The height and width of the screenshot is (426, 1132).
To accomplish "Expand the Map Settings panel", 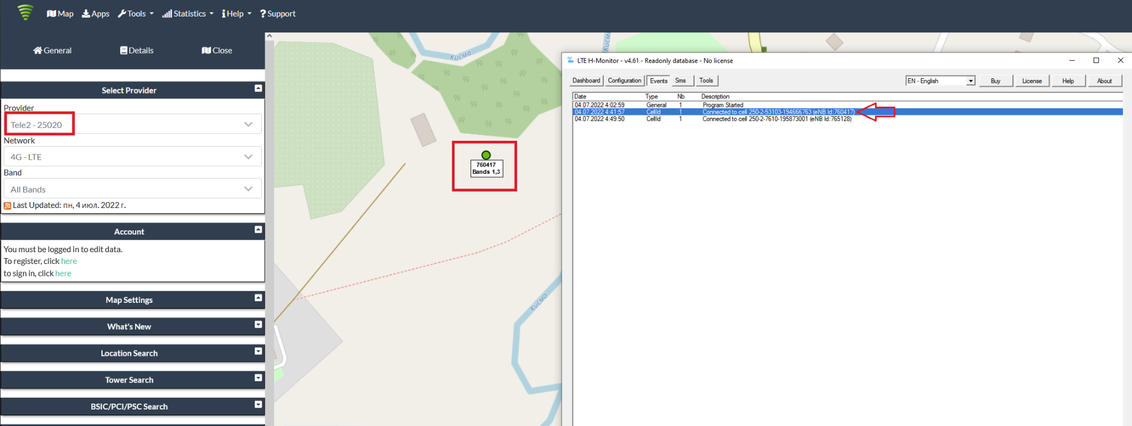I will coord(258,298).
